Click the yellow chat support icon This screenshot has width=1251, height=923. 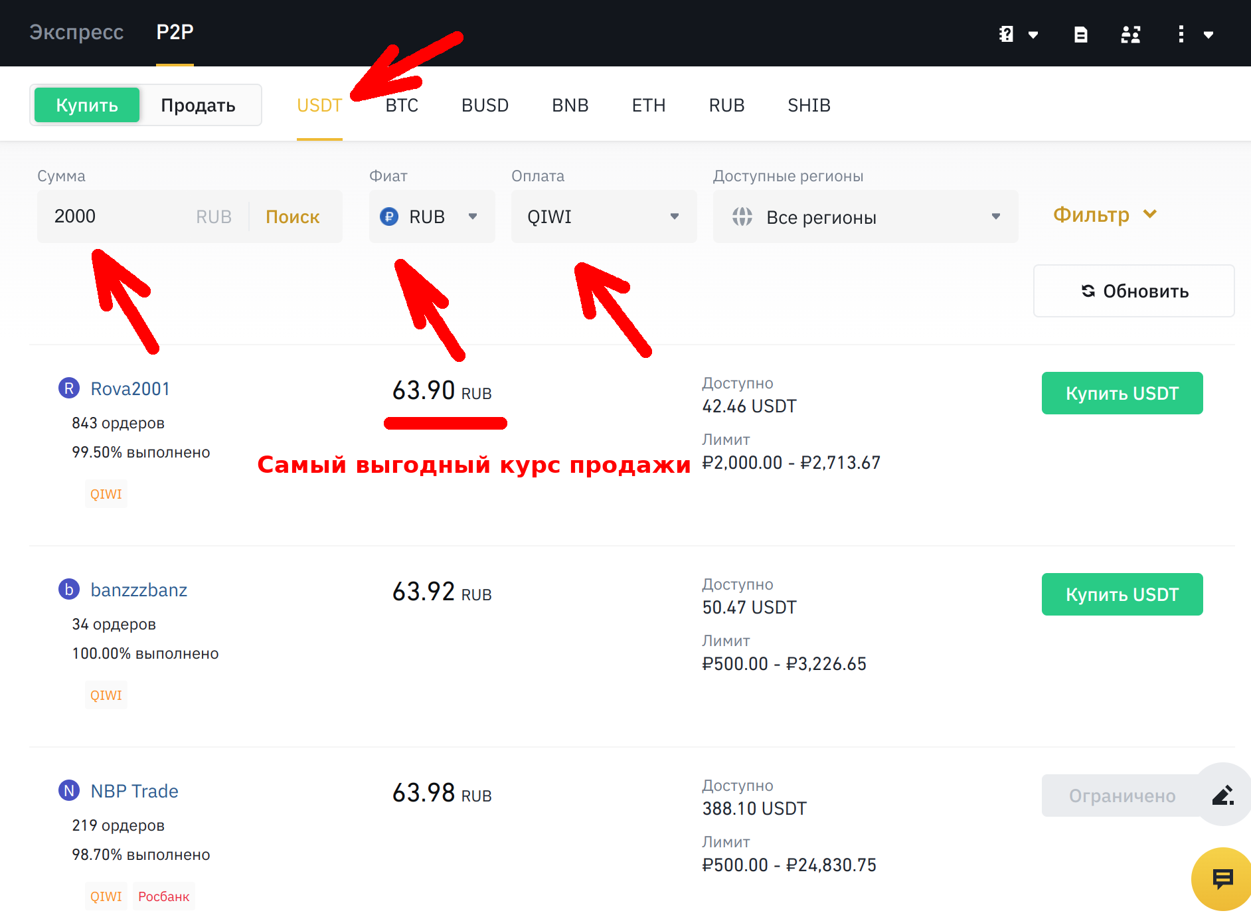[x=1222, y=879]
